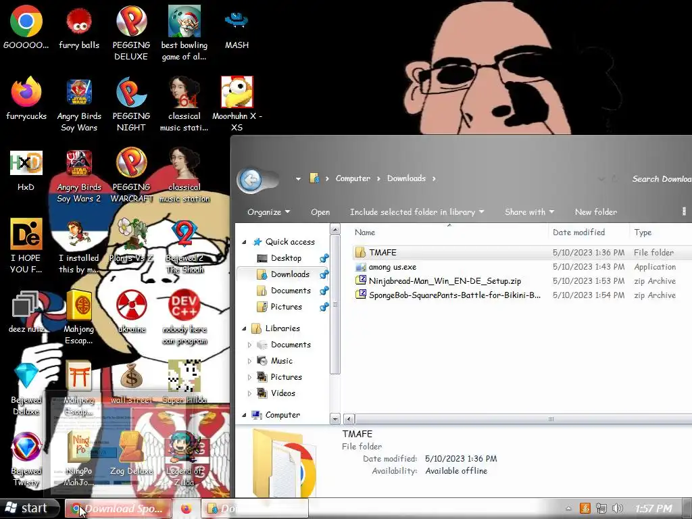Sort files by the Type column header
Image resolution: width=692 pixels, height=519 pixels.
661,232
